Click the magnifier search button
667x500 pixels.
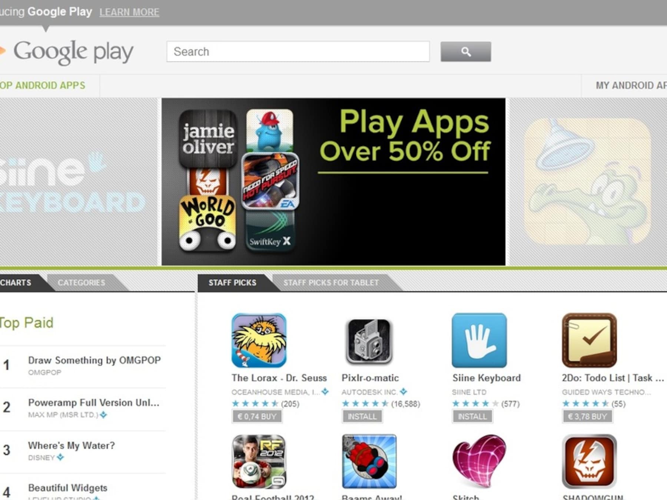tap(466, 51)
